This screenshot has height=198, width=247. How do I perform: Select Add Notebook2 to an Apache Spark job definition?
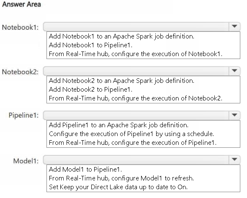tap(121, 81)
